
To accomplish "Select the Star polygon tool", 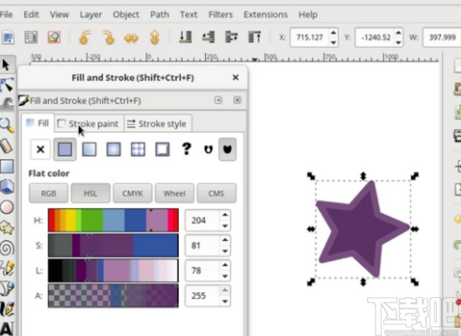I will [6, 228].
